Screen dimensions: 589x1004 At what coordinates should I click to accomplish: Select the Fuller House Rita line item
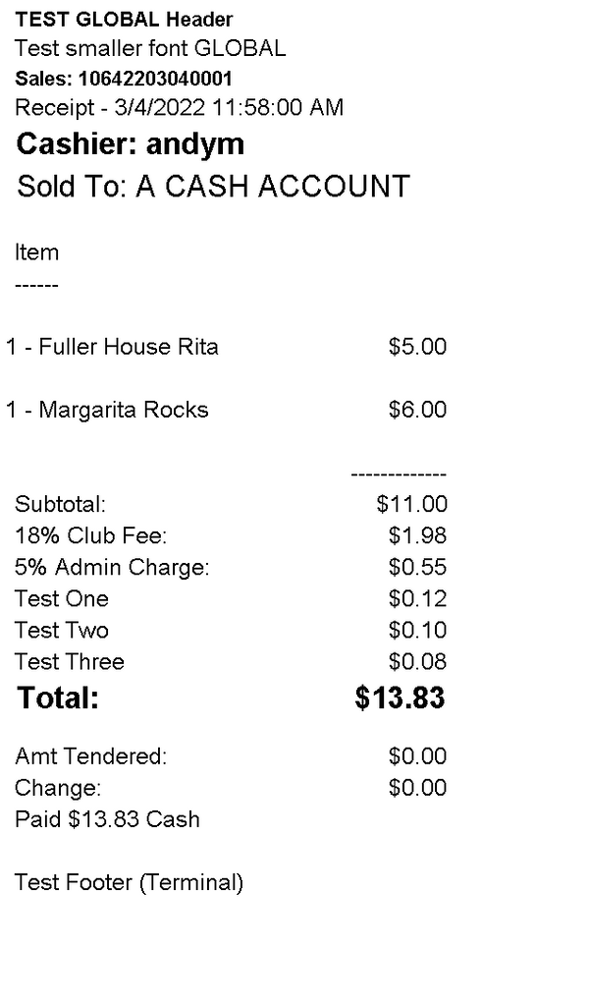click(x=112, y=347)
